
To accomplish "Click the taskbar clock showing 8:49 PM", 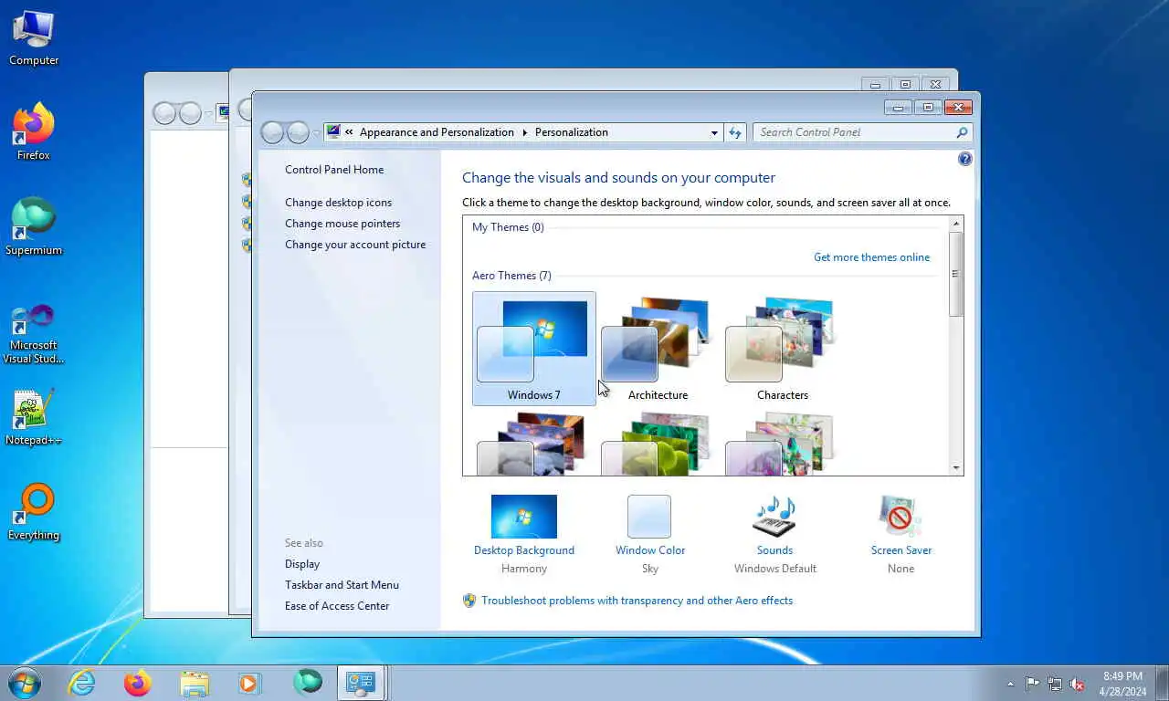I will click(1122, 684).
